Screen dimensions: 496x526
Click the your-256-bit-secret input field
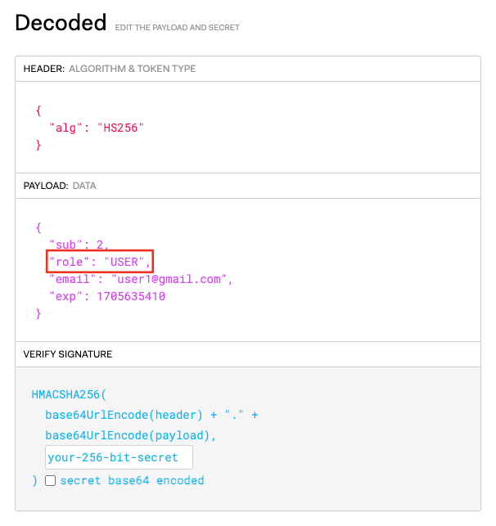coord(119,457)
